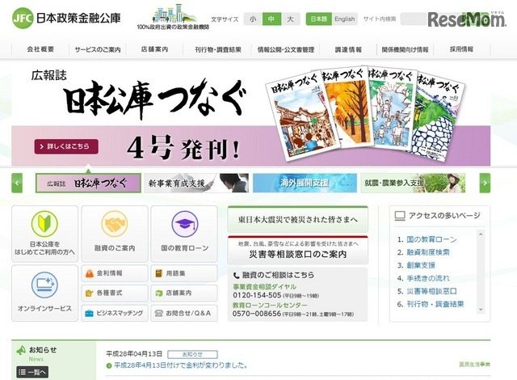This screenshot has height=380, width=517.
Task: Open ranked link 国の教育ローン
Action: [431, 239]
